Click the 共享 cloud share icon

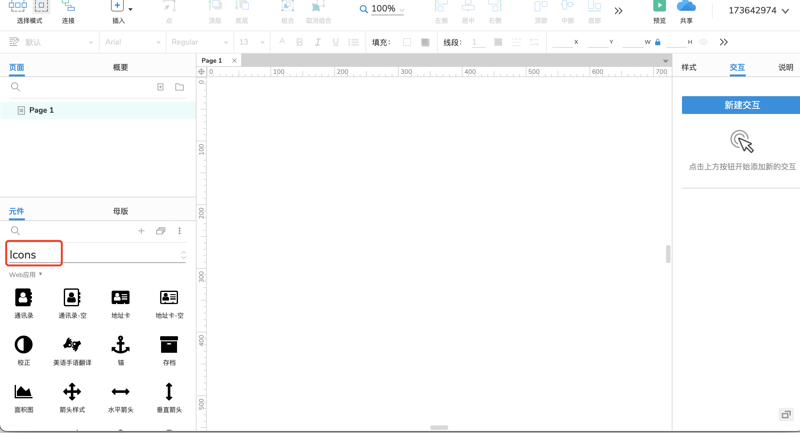pos(686,5)
